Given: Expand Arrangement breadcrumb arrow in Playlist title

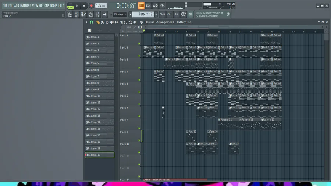Looking at the screenshot, I should pos(175,22).
